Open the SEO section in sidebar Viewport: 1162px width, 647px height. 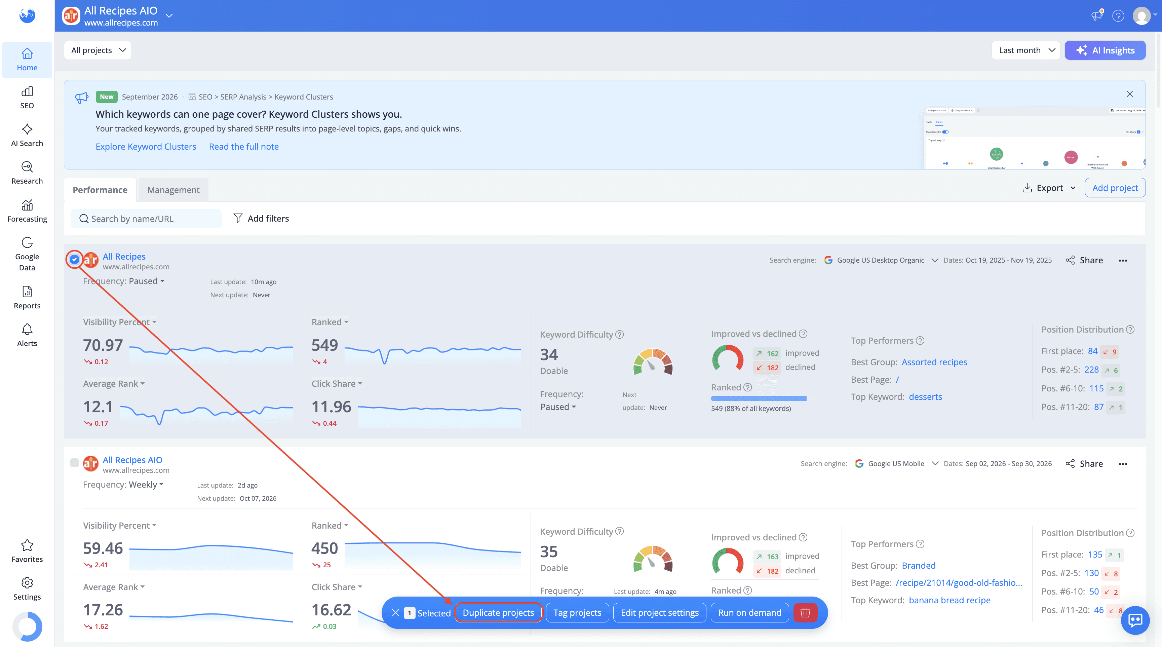[x=27, y=98]
